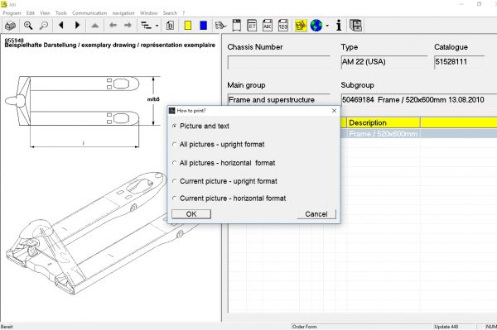The width and height of the screenshot is (497, 330).
Task: Select the Frame / 520x600mm table row
Action: [x=418, y=134]
